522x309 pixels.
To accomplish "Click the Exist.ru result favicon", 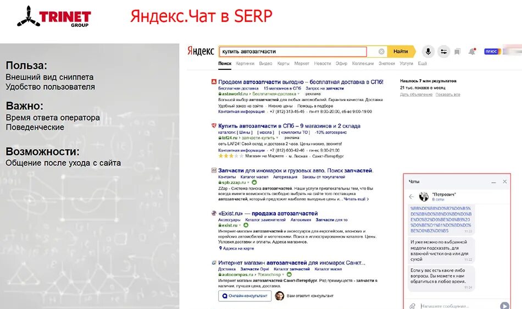I will pos(214,213).
